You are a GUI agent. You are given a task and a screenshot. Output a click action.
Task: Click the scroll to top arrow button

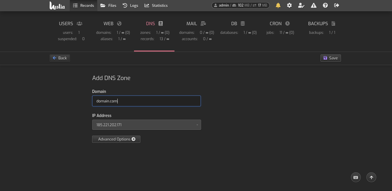point(371,177)
